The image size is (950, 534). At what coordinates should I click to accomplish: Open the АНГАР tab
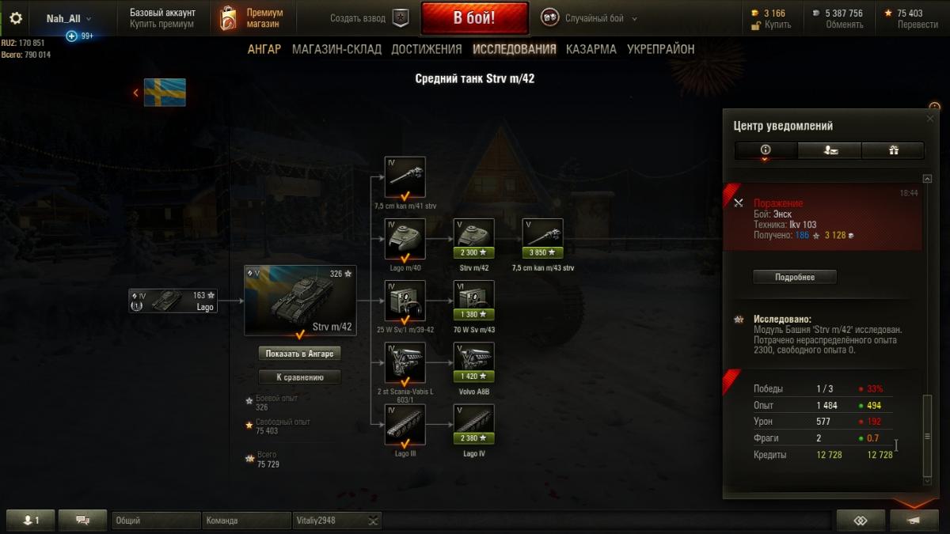(x=264, y=49)
